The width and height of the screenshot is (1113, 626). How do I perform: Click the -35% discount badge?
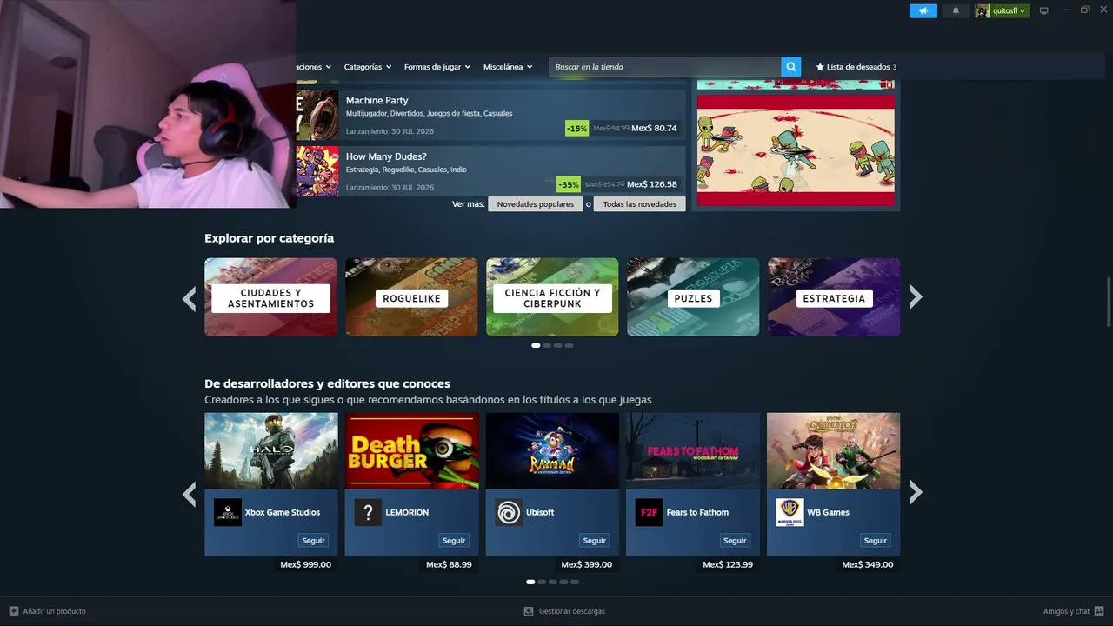click(x=568, y=185)
